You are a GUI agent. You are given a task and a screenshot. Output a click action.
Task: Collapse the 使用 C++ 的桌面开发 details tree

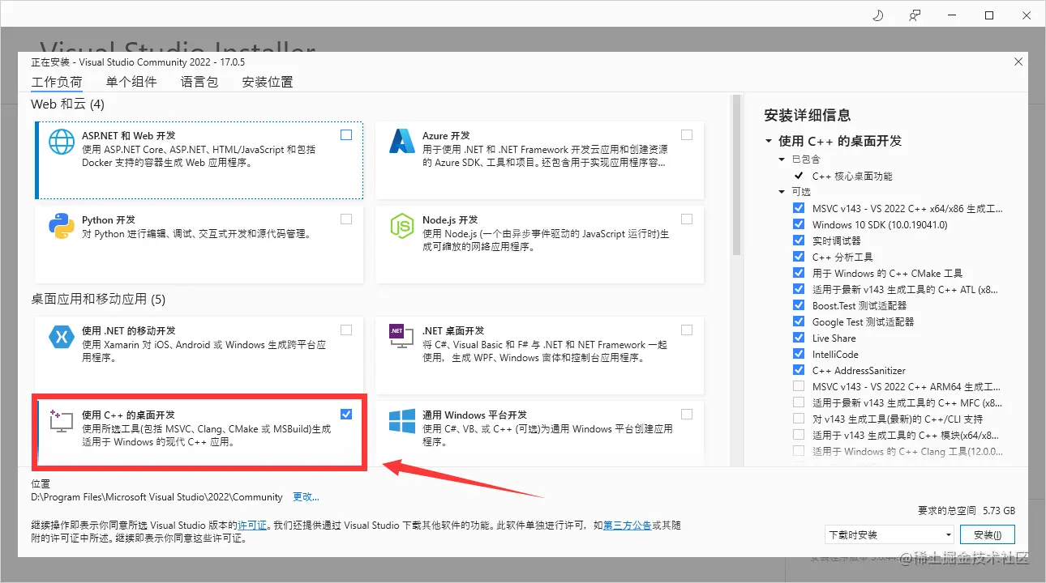click(769, 141)
